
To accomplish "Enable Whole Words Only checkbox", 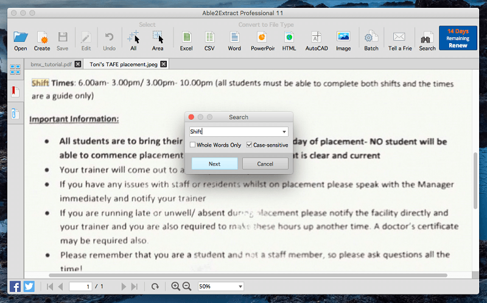I will point(193,145).
